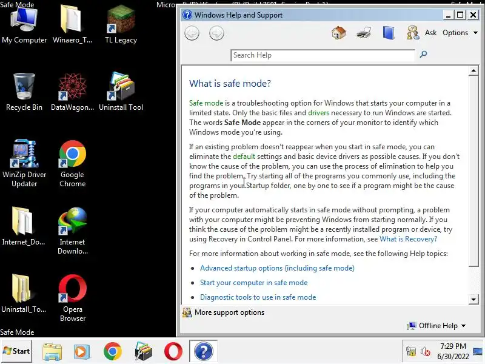
Task: Open Windows Explorer from the taskbar
Action: (52, 352)
